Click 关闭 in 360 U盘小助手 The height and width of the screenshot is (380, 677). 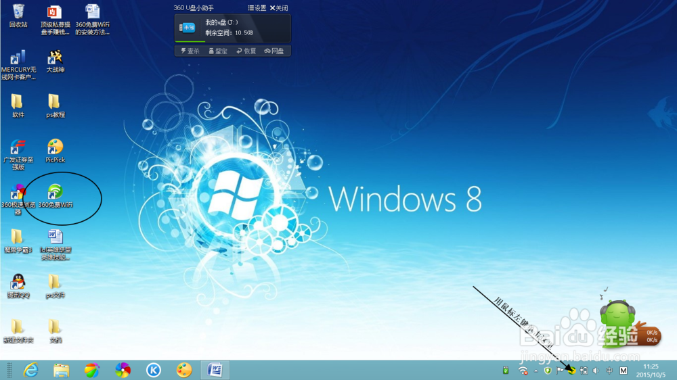279,7
